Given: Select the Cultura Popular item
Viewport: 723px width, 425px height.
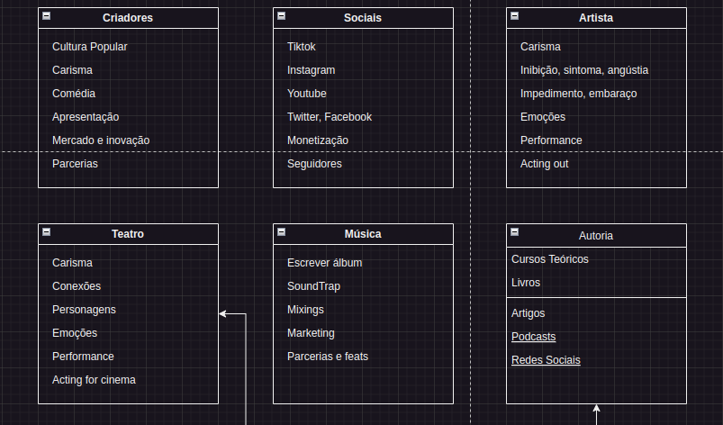Looking at the screenshot, I should coord(90,47).
